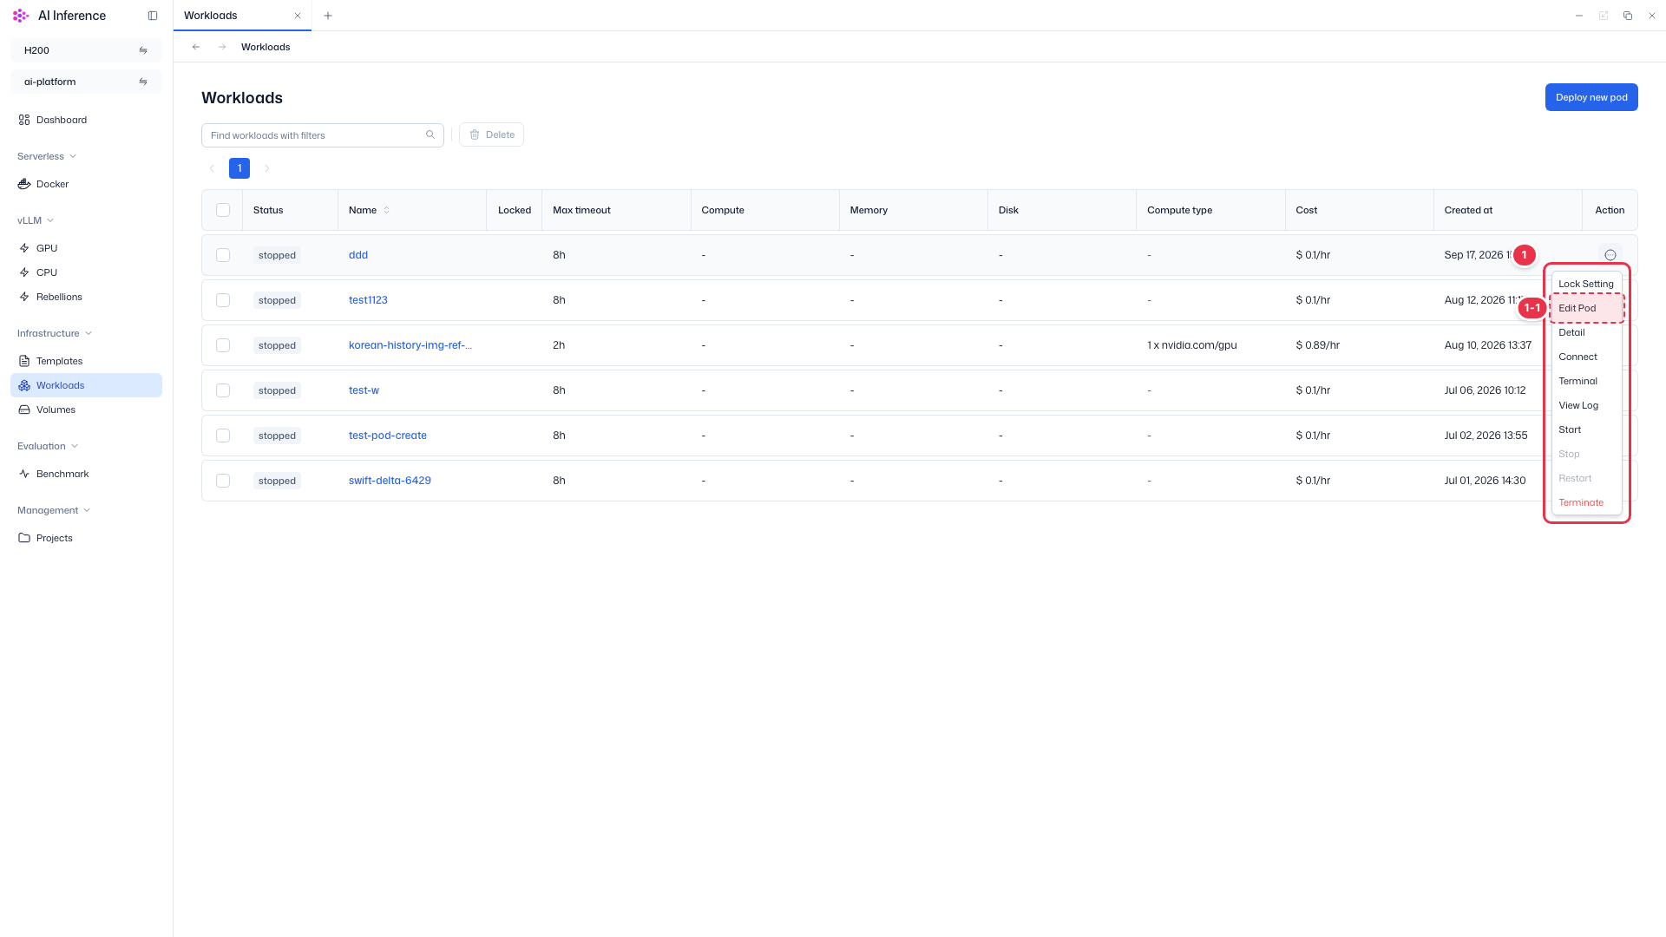Choose Start from action menu
The image size is (1666, 937).
click(1586, 429)
